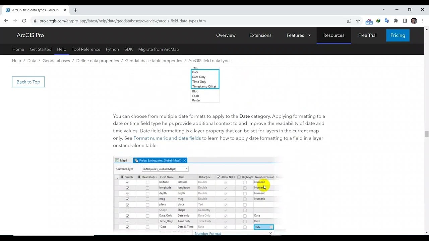The image size is (429, 241).
Task: Toggle Visible checkbox for latitude row
Action: (x=127, y=182)
